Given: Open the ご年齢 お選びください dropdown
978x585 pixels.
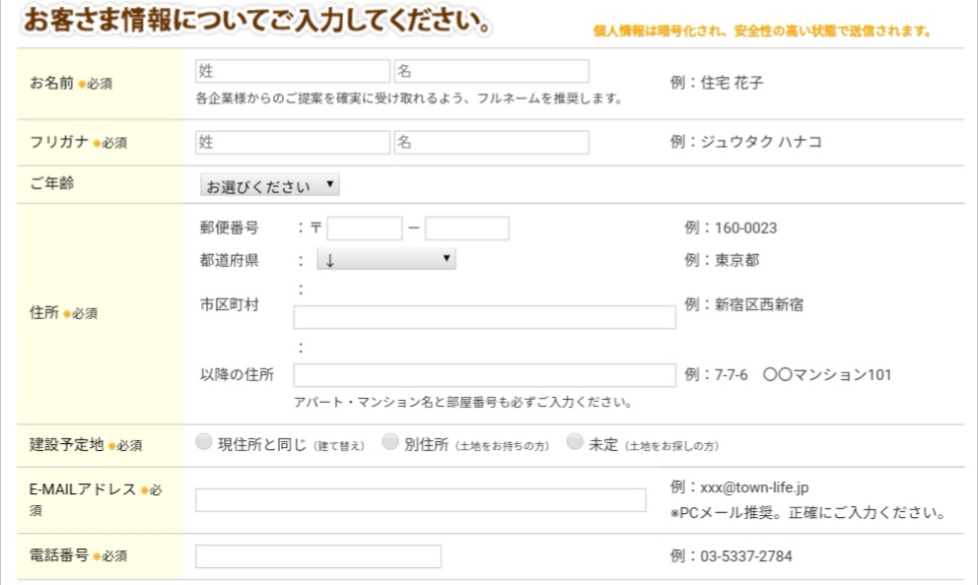Looking at the screenshot, I should (x=269, y=185).
